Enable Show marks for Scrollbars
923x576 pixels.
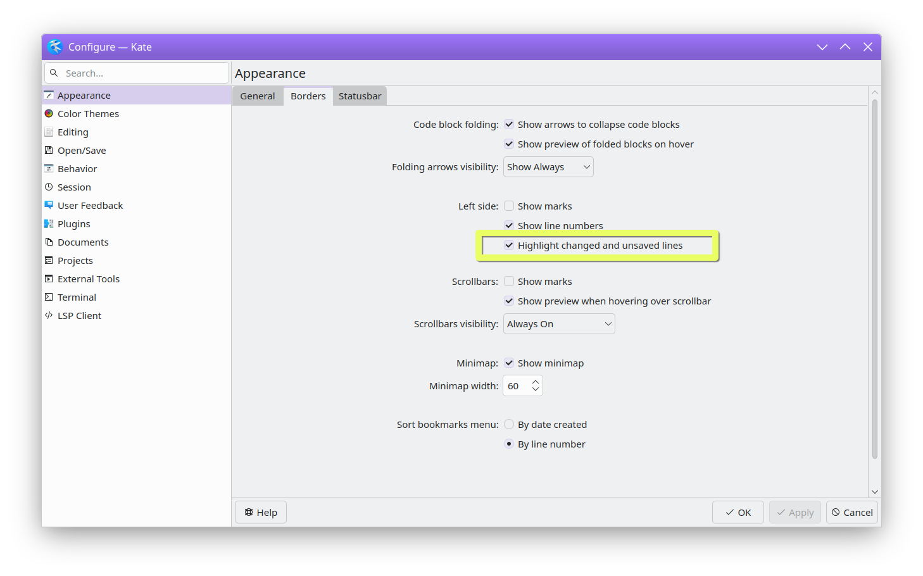pos(509,281)
